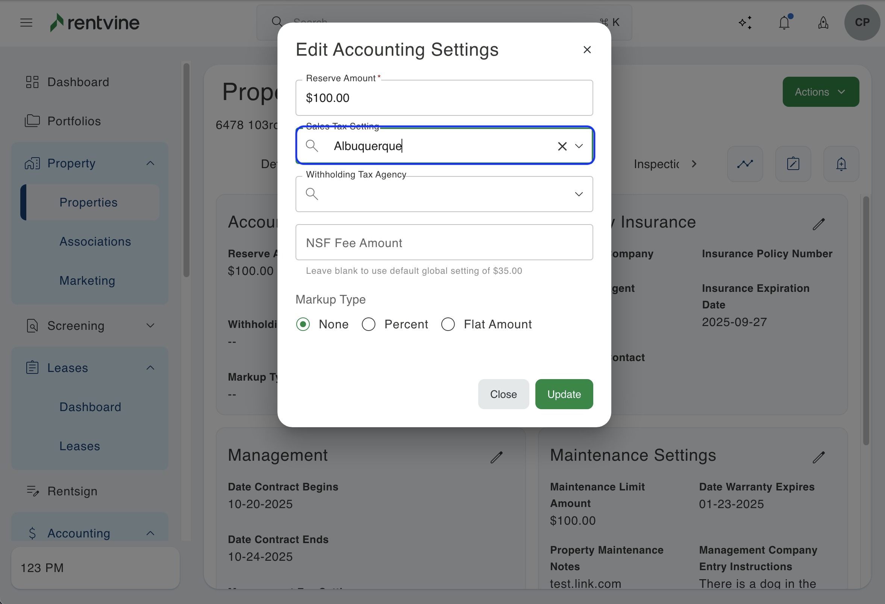Close the dialog with X icon
The height and width of the screenshot is (604, 885).
[x=587, y=50]
